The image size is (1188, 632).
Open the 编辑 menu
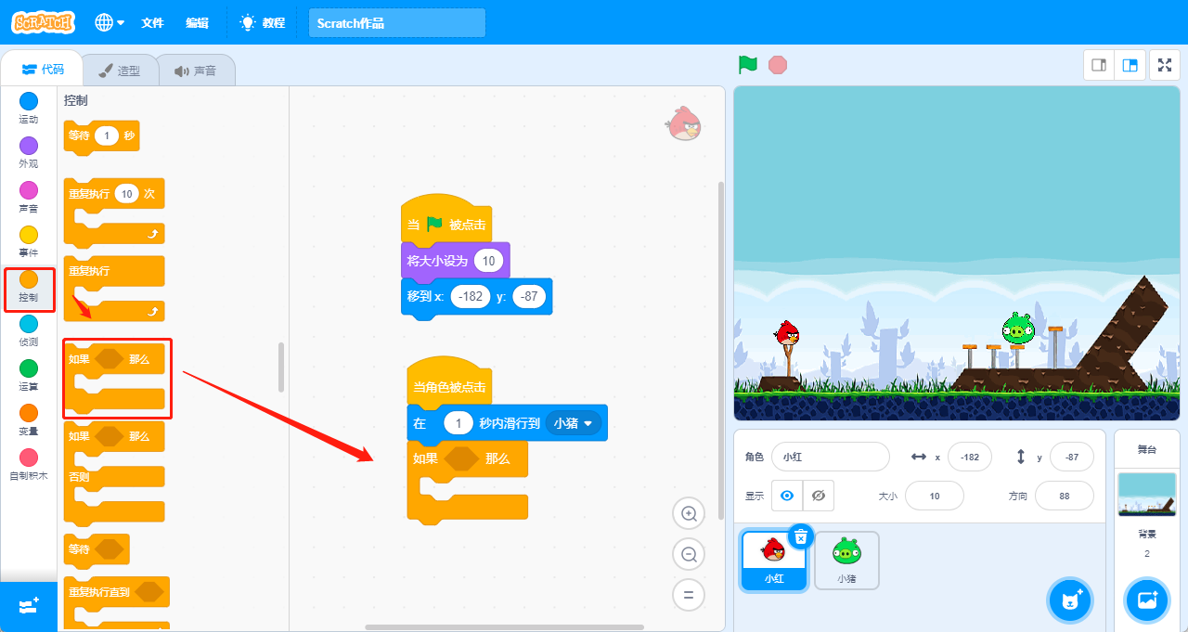[x=197, y=22]
